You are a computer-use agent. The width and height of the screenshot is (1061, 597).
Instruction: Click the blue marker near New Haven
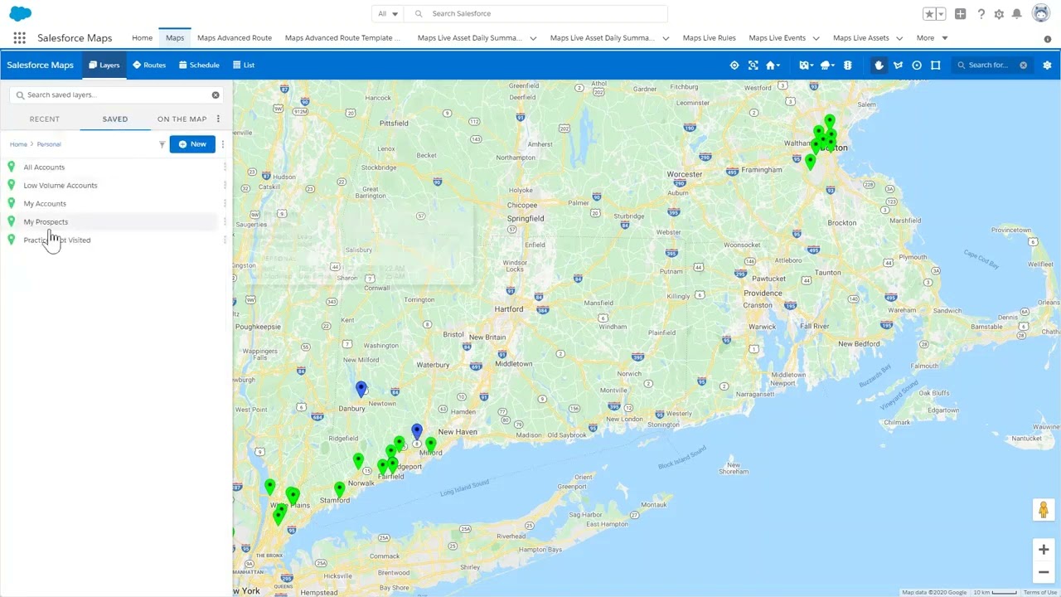click(x=417, y=431)
